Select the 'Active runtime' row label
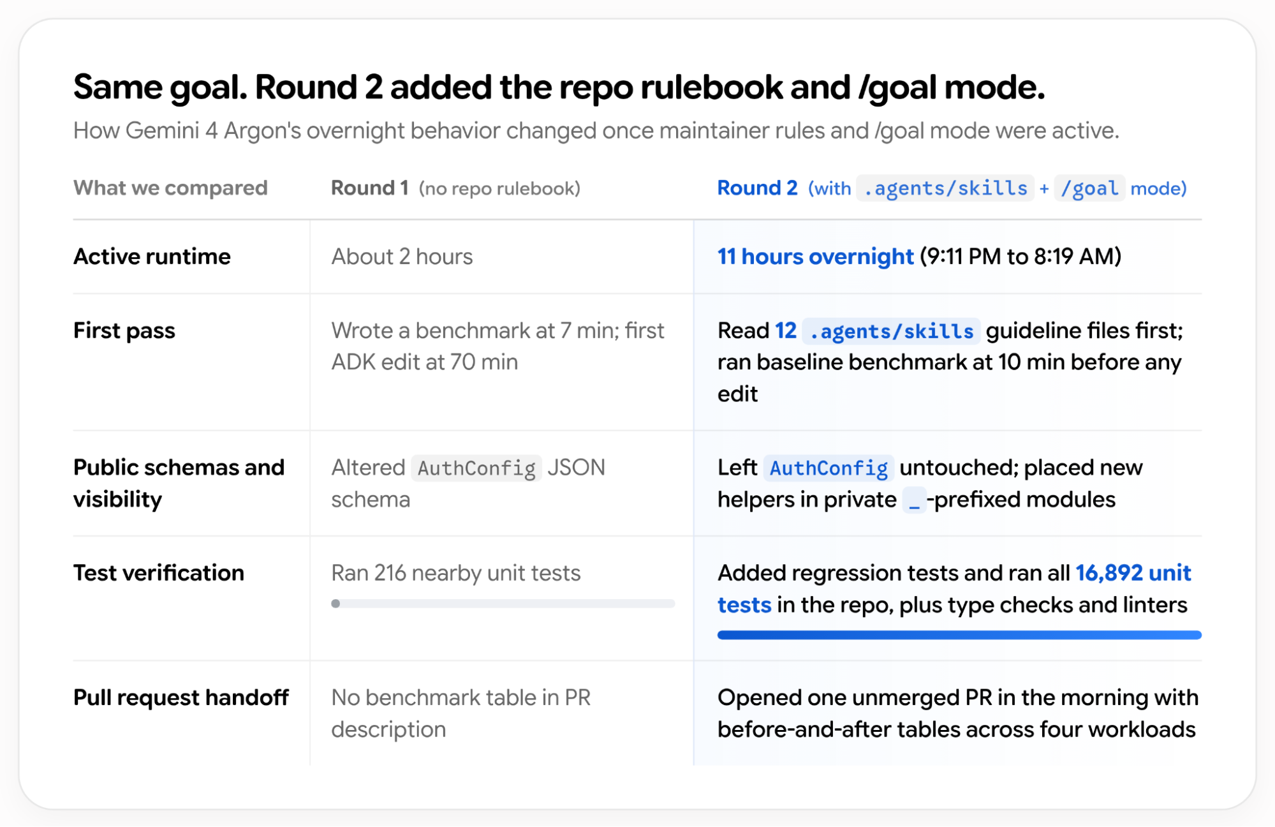Viewport: 1275px width, 827px height. click(152, 257)
